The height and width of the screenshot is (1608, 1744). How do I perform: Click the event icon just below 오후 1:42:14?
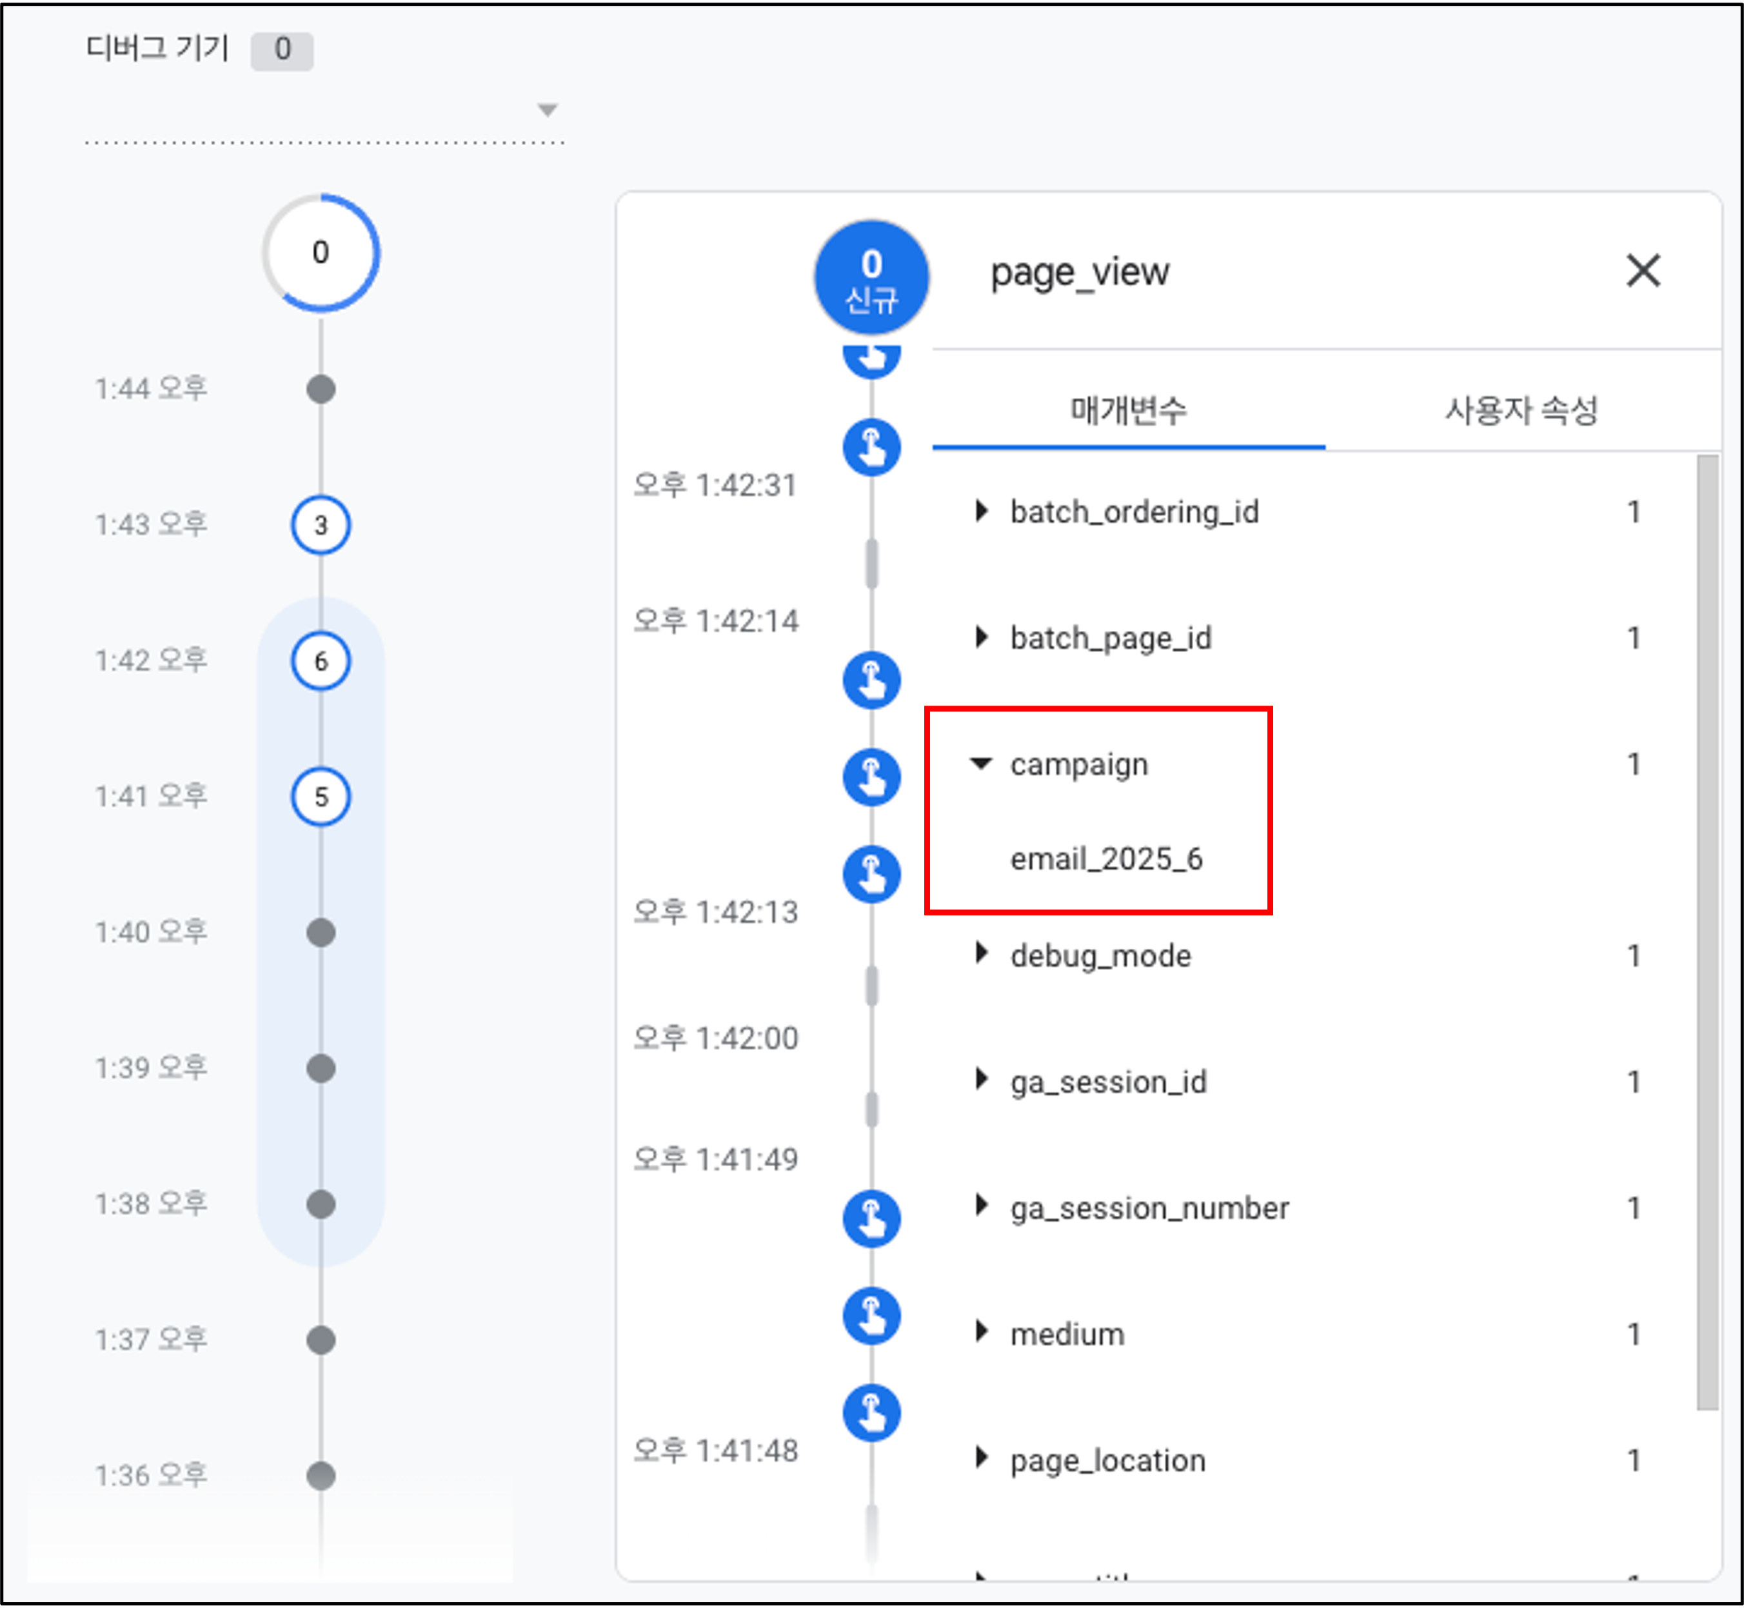[x=871, y=680]
